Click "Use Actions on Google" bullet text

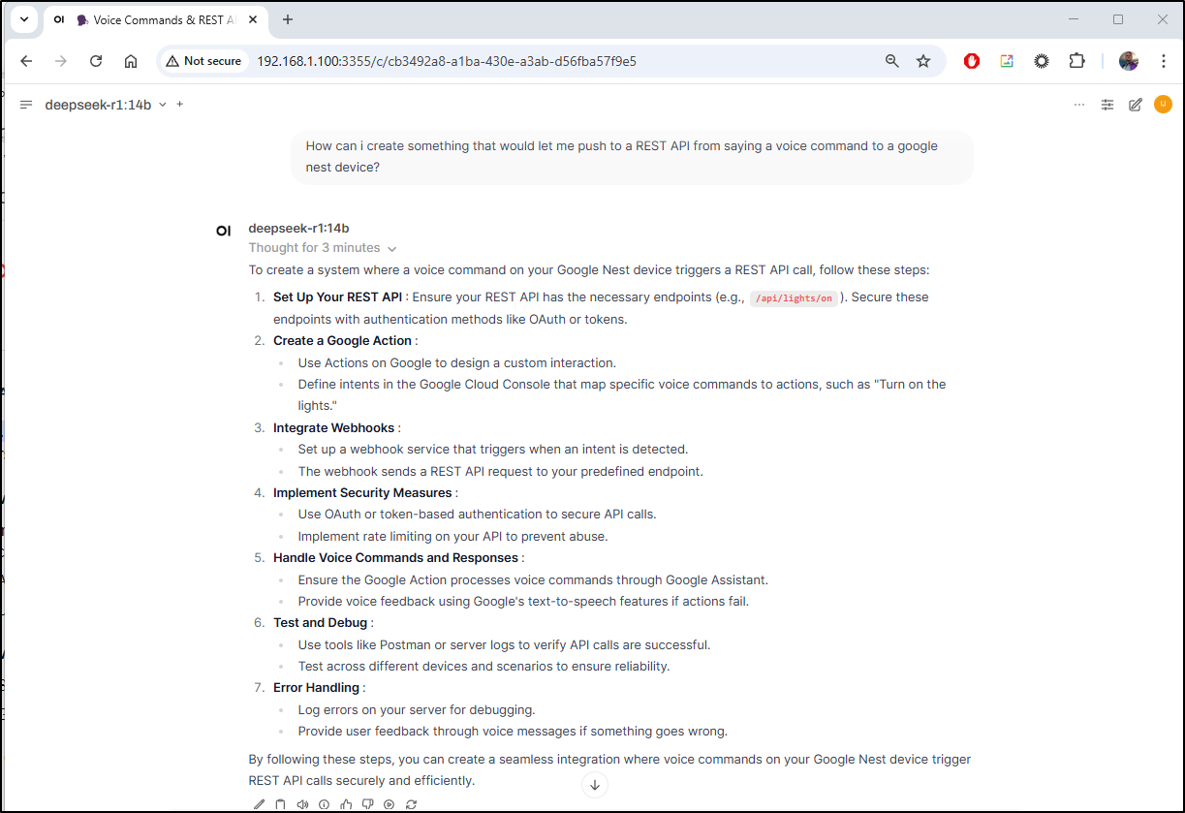pos(457,363)
